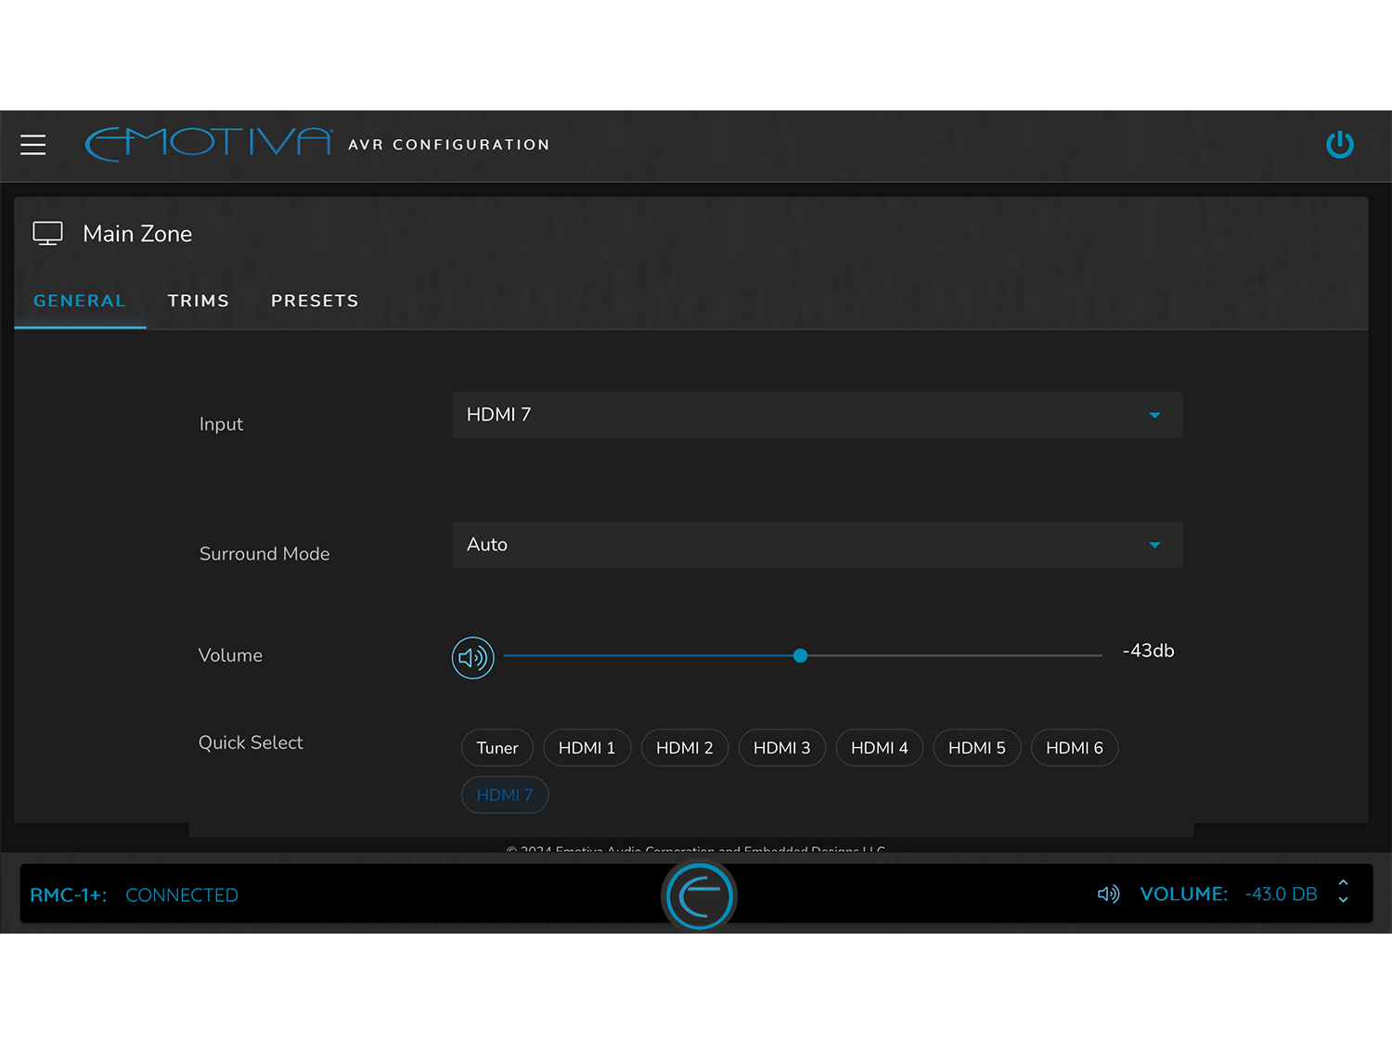The width and height of the screenshot is (1392, 1044).
Task: Open the Surround Mode dropdown
Action: (x=817, y=545)
